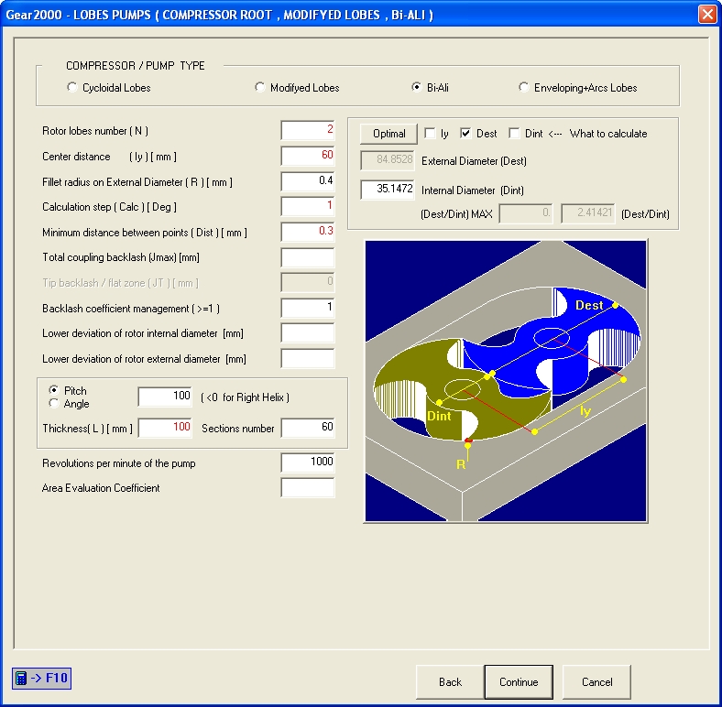
Task: Click Lower deviation of internal diameter field
Action: (x=308, y=332)
